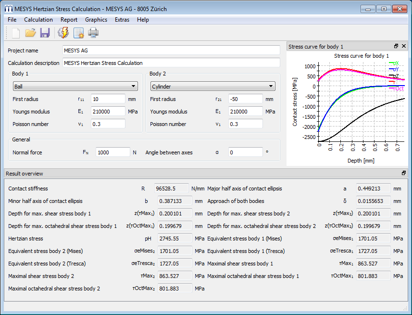Open the Extras menu
The height and width of the screenshot is (315, 412).
click(122, 20)
